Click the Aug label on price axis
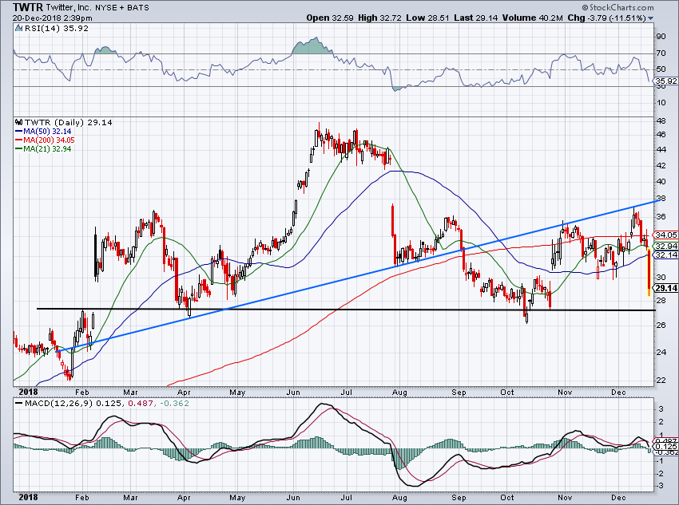 tap(399, 393)
